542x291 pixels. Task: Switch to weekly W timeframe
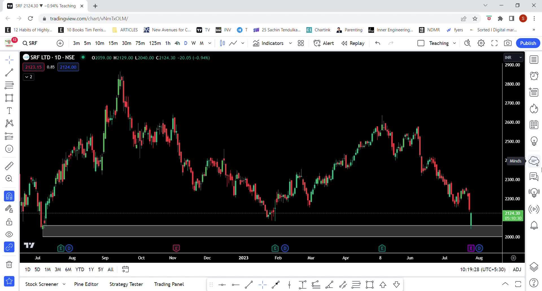coord(193,43)
